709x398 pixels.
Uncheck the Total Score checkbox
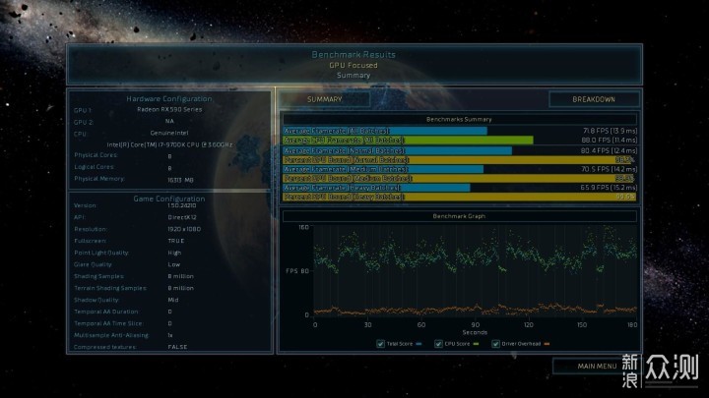[x=381, y=343]
